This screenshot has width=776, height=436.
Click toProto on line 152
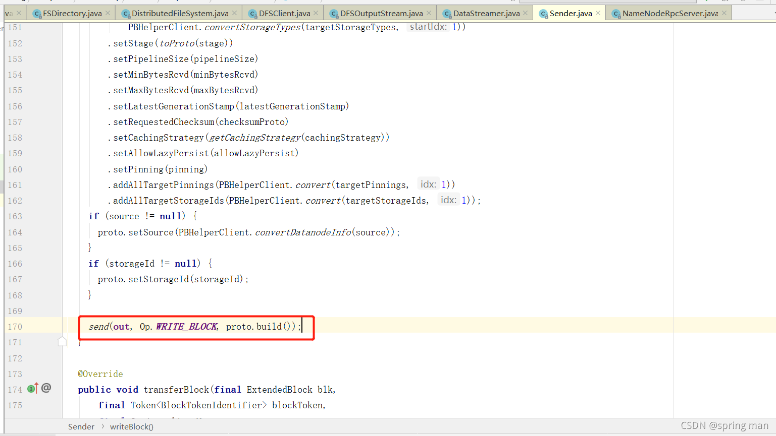pyautogui.click(x=177, y=43)
